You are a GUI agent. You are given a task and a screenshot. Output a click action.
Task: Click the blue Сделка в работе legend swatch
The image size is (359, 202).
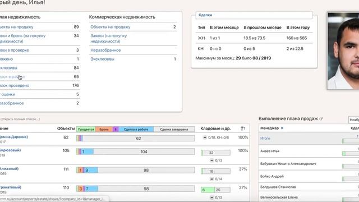(x=136, y=130)
